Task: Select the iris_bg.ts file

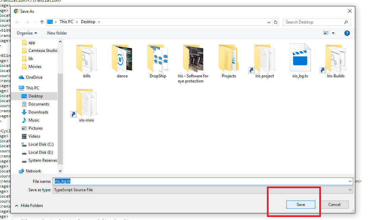Action: tap(300, 61)
